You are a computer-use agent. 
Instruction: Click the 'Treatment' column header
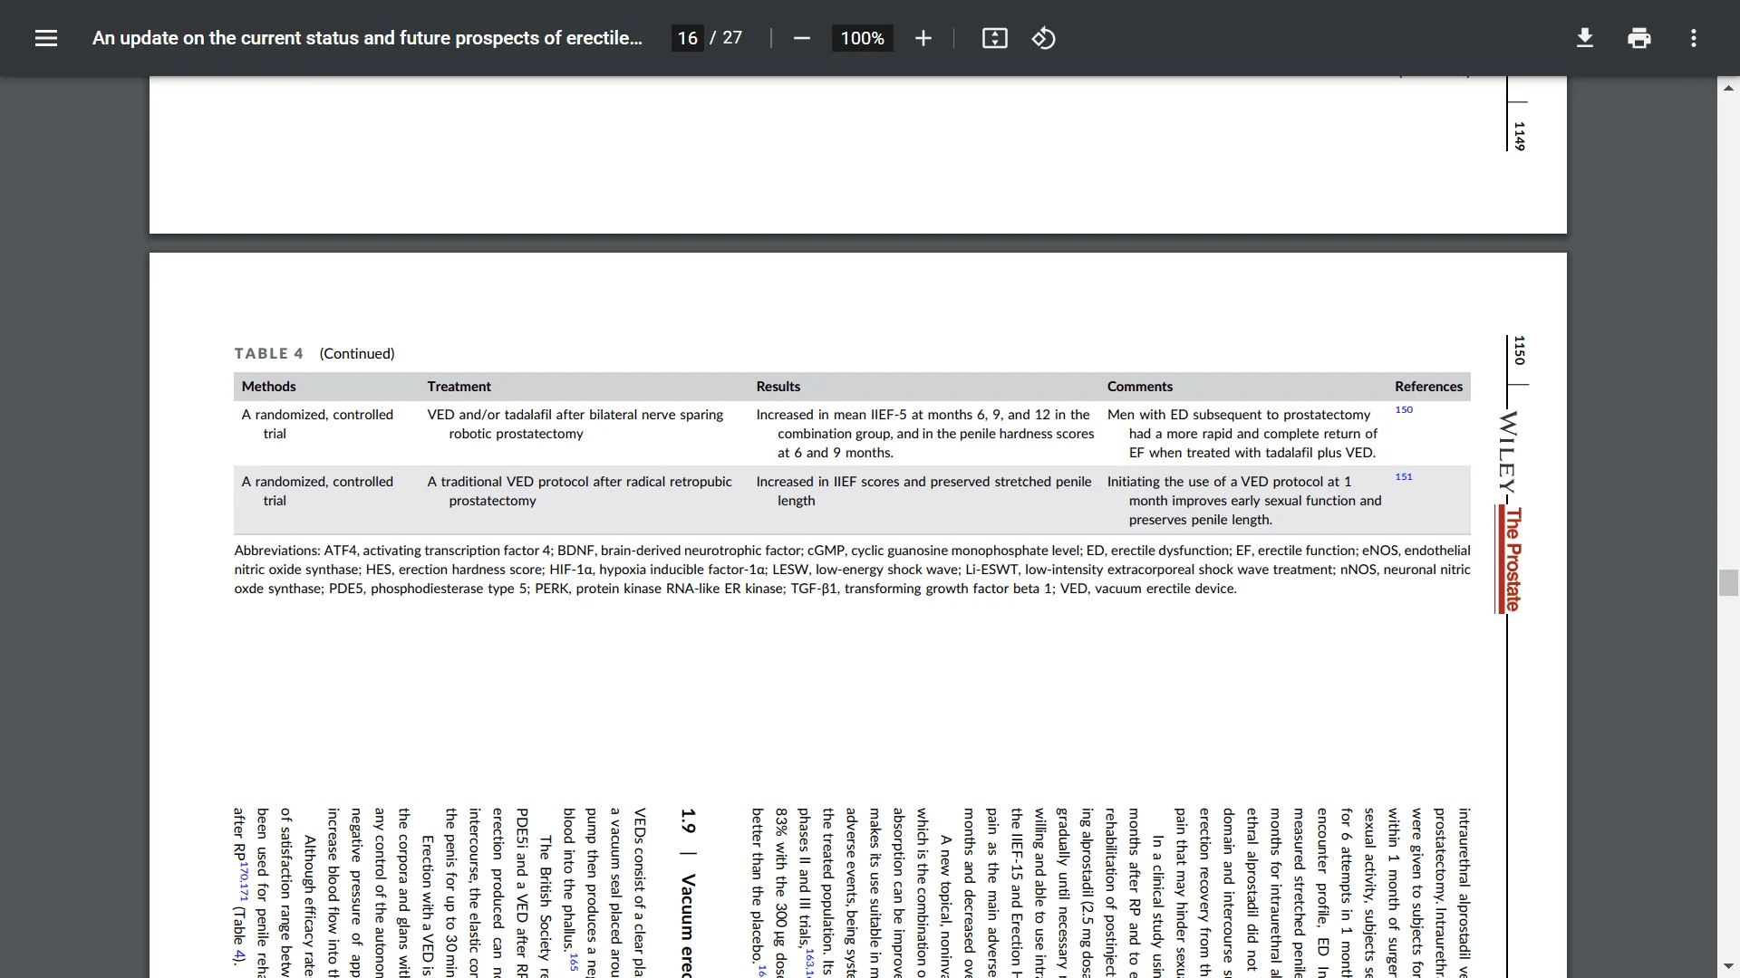coord(459,387)
